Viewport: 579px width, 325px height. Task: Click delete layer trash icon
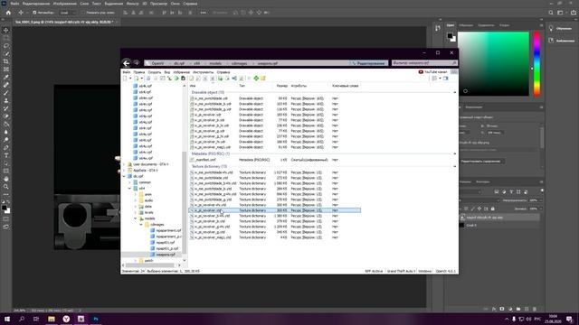click(x=535, y=309)
